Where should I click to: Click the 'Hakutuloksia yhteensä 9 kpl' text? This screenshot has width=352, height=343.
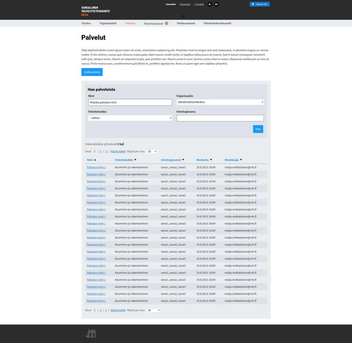[x=104, y=144]
